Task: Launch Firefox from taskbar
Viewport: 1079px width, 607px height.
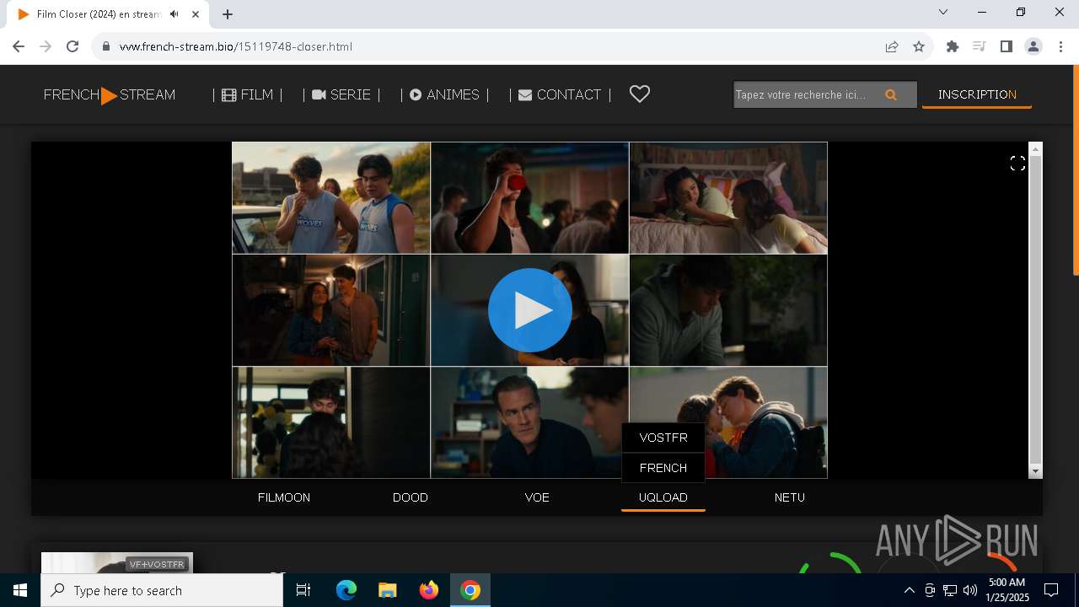Action: (428, 590)
